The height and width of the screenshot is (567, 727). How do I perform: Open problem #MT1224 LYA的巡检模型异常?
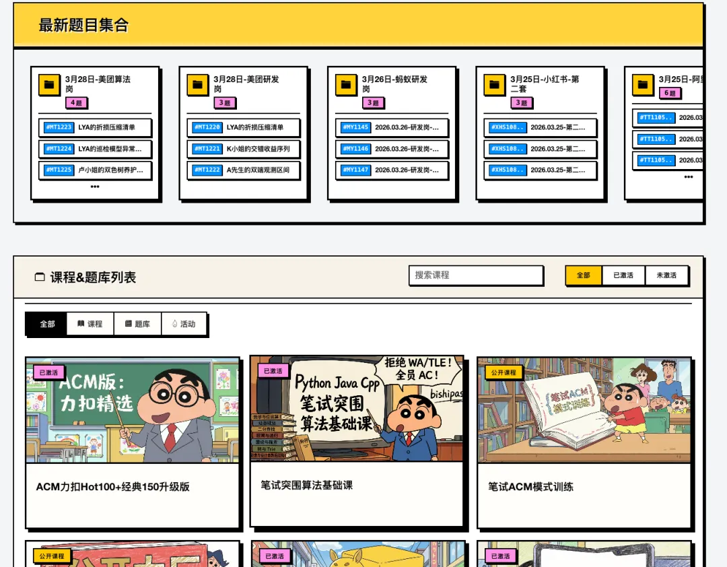[x=95, y=149]
